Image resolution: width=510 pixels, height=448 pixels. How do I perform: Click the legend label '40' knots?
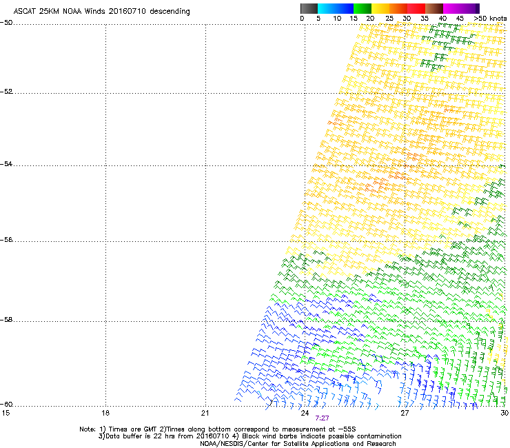tap(442, 19)
